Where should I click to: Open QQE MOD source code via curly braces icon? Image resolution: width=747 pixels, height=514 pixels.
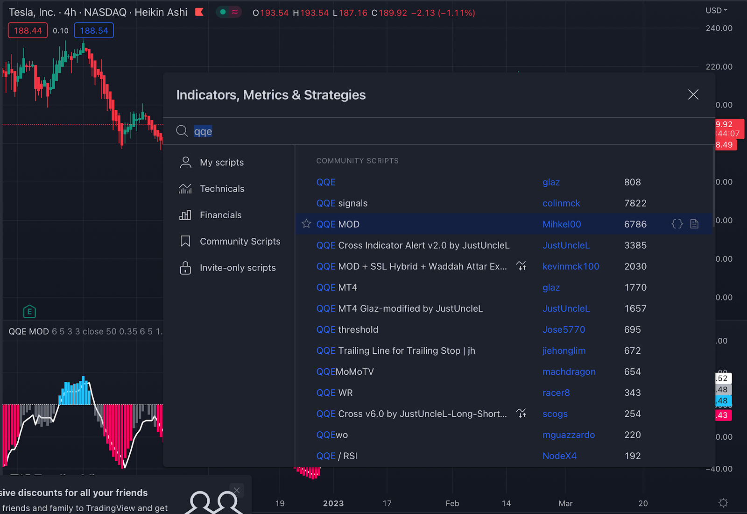[x=677, y=224]
